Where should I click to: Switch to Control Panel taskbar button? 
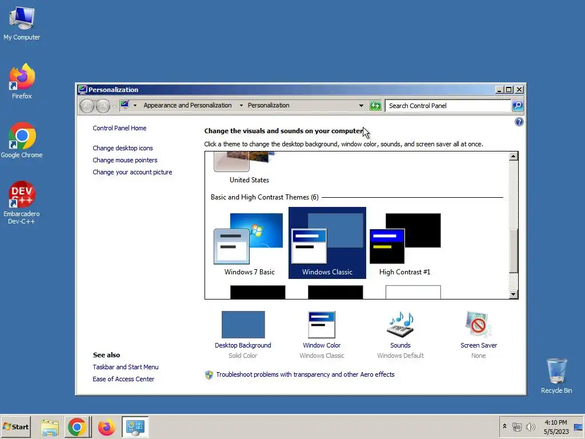click(135, 427)
